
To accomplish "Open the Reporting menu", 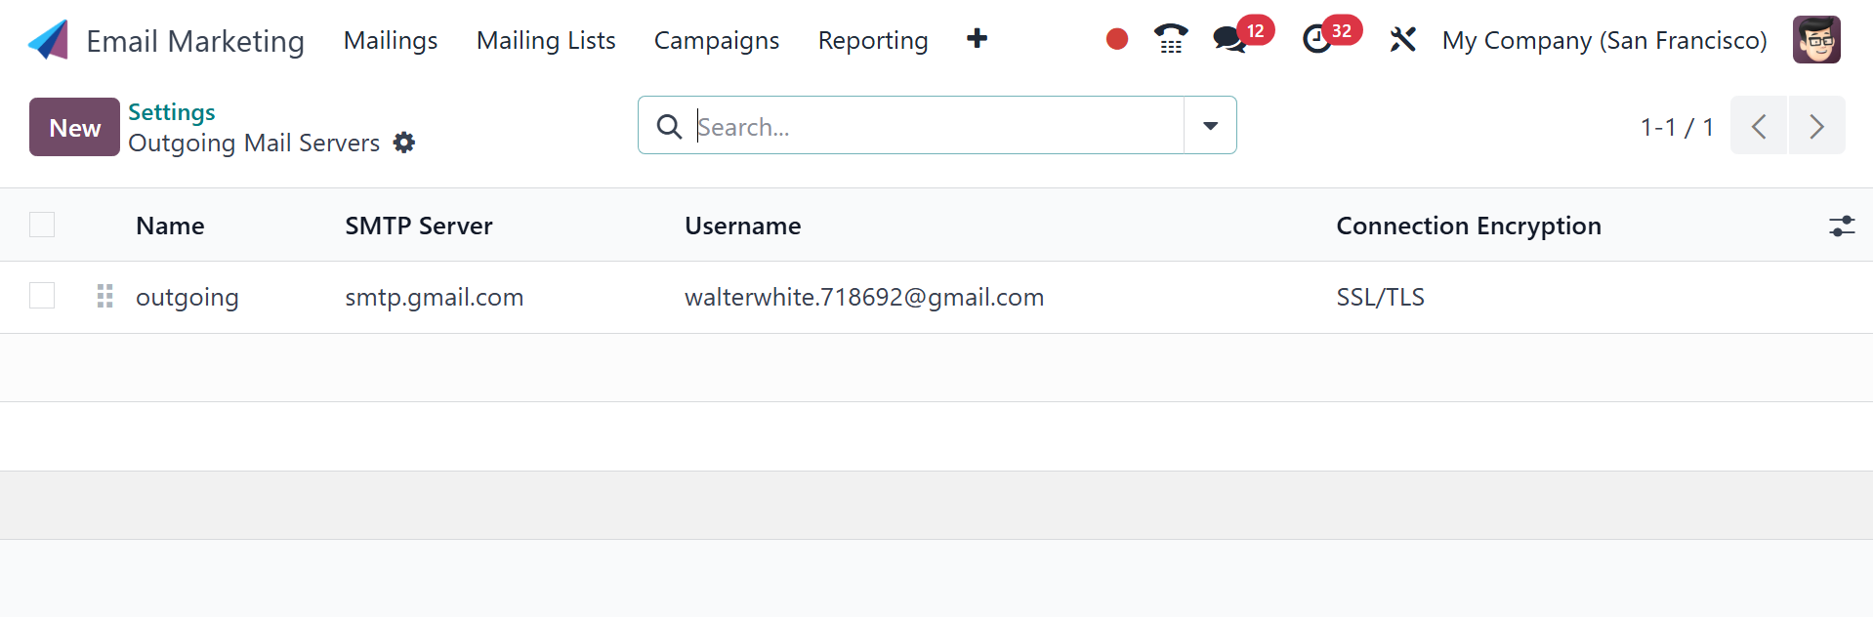I will [873, 40].
